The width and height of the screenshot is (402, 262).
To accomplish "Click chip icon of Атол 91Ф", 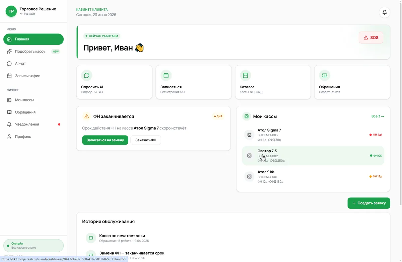I will [249, 177].
